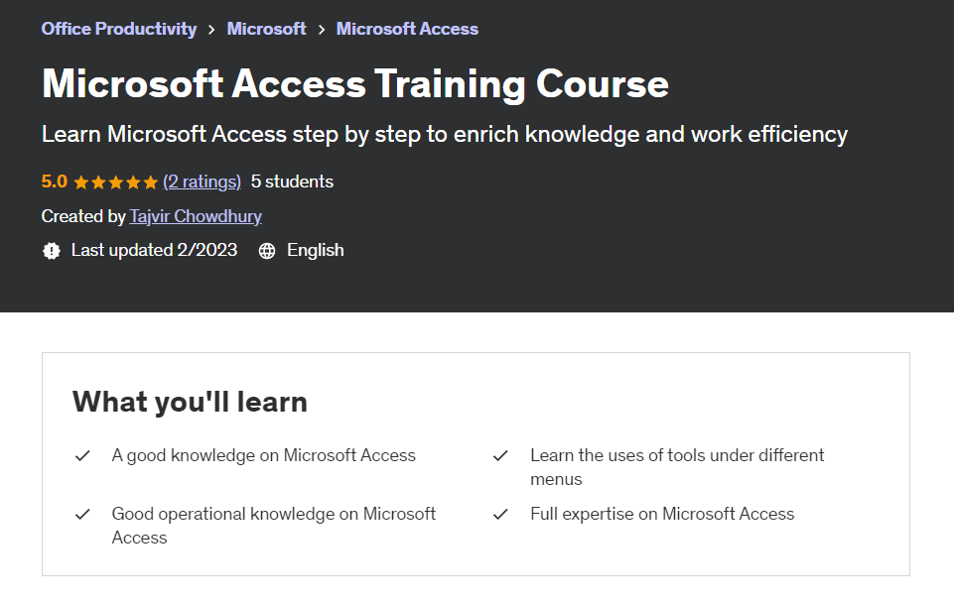The height and width of the screenshot is (605, 954).
Task: Click the last updated badge icon
Action: (52, 251)
